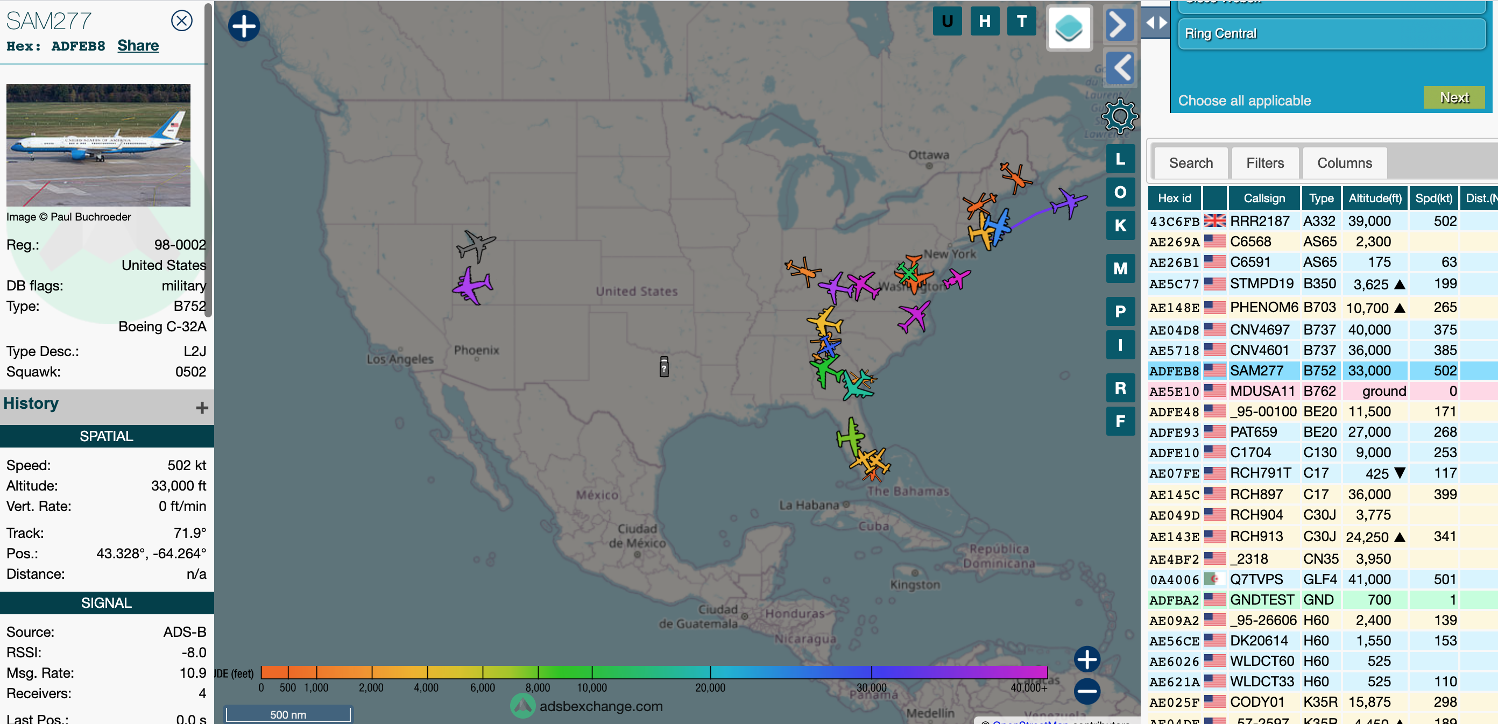Click the left-pointing chevron button
The width and height of the screenshot is (1498, 724).
pyautogui.click(x=1119, y=67)
